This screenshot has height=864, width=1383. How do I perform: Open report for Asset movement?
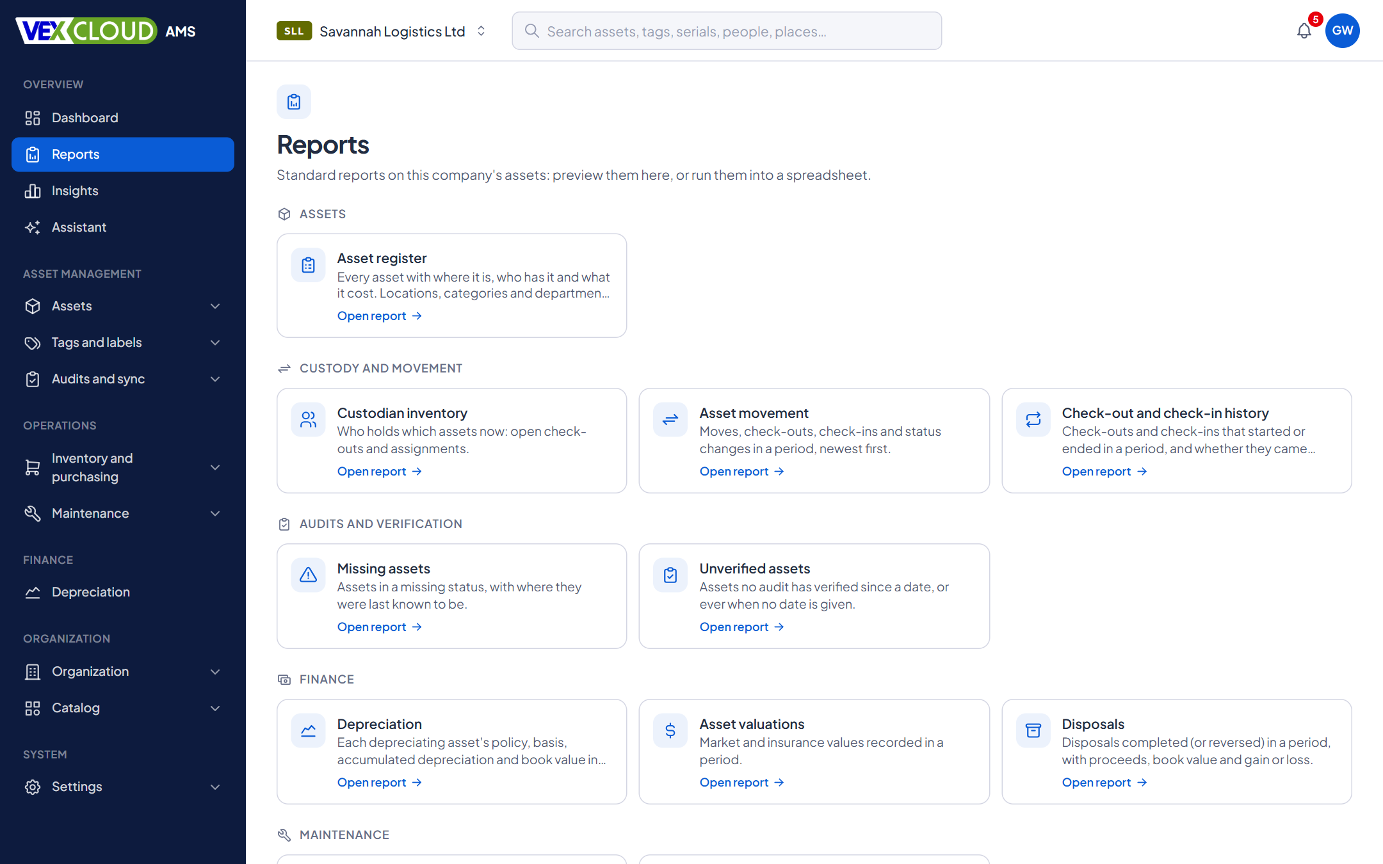[742, 471]
